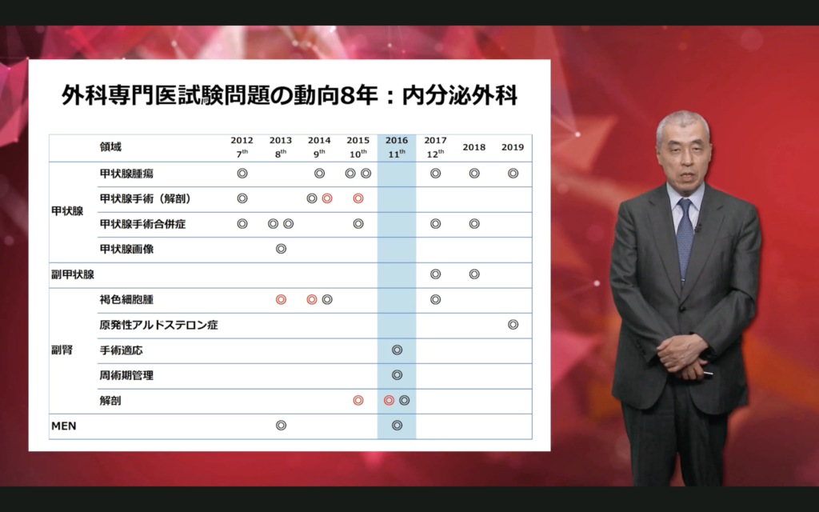Click the circle marker in the 原発性アルドステロン症 row
This screenshot has height=512, width=819.
tap(513, 324)
